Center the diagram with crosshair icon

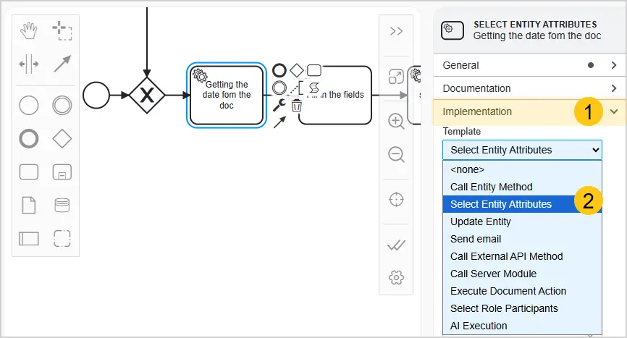point(396,199)
